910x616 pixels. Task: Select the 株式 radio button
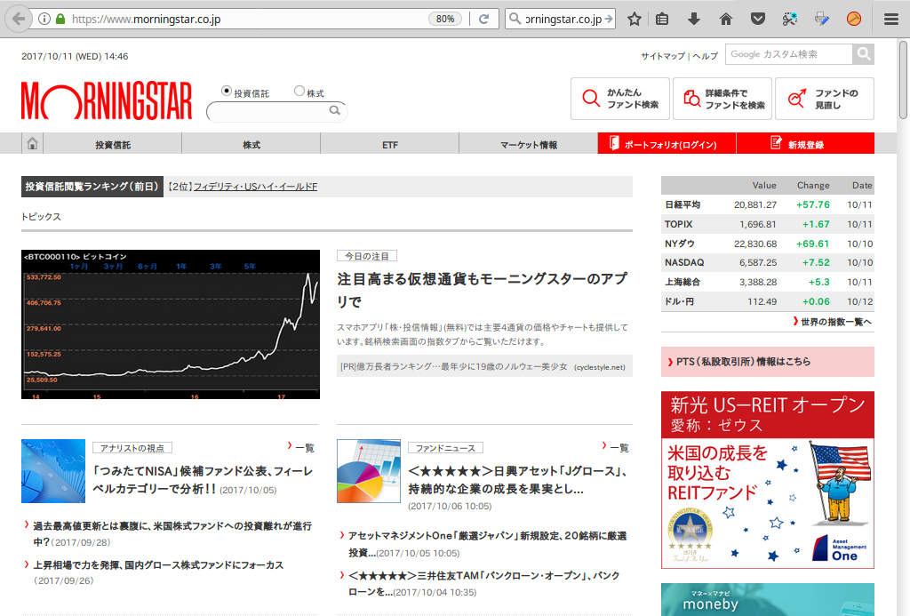click(299, 91)
